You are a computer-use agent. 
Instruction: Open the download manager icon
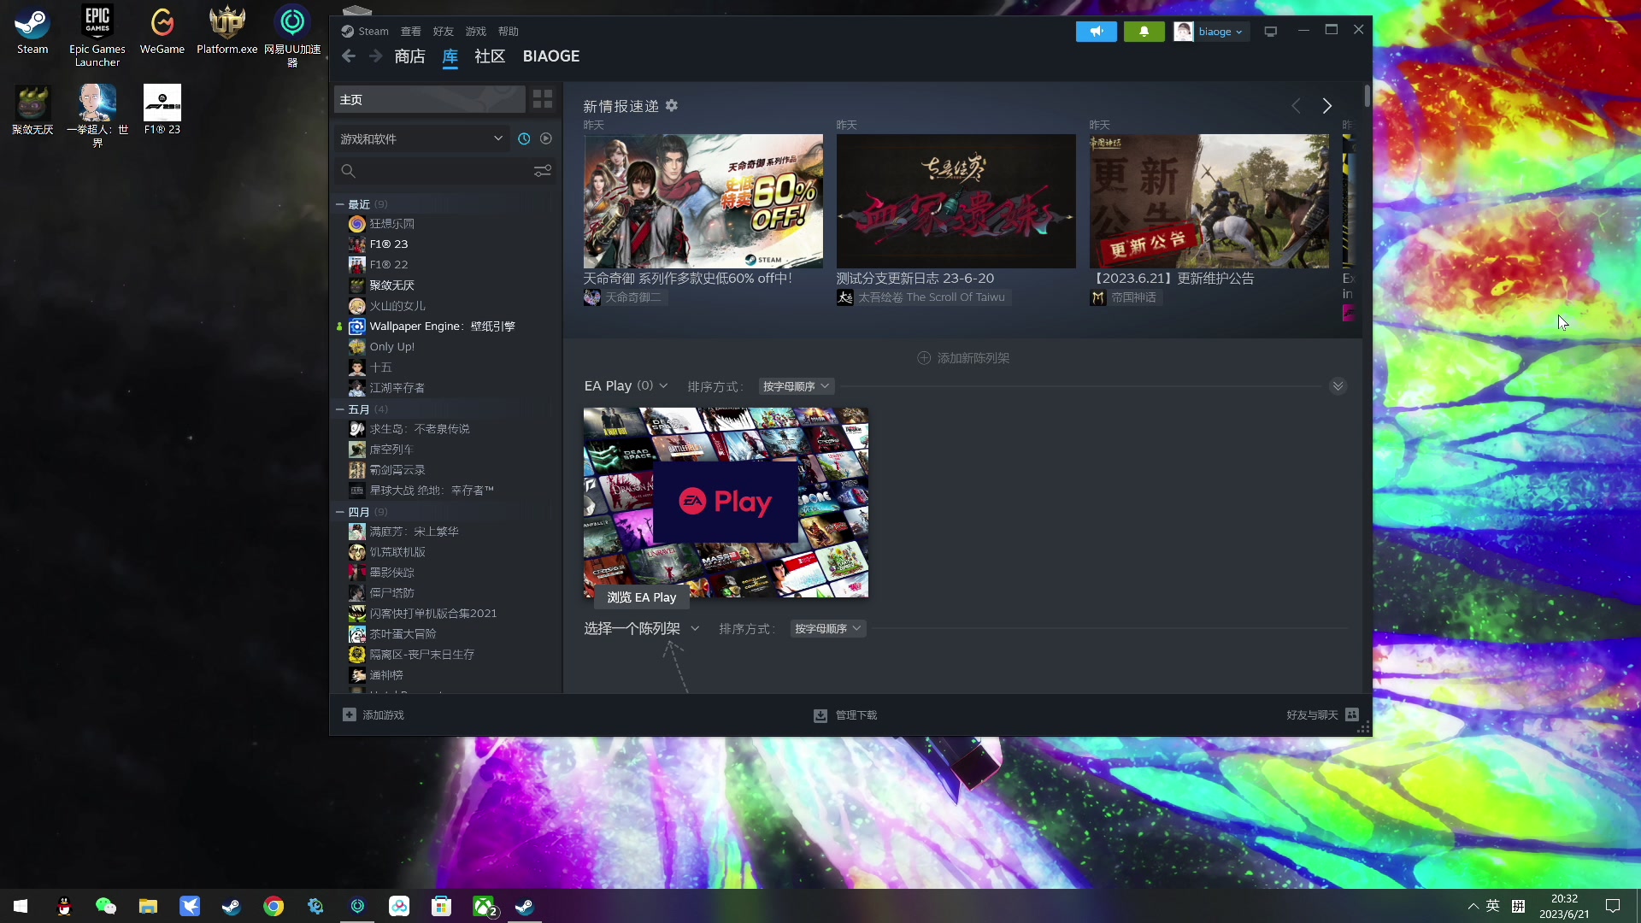[x=820, y=715]
